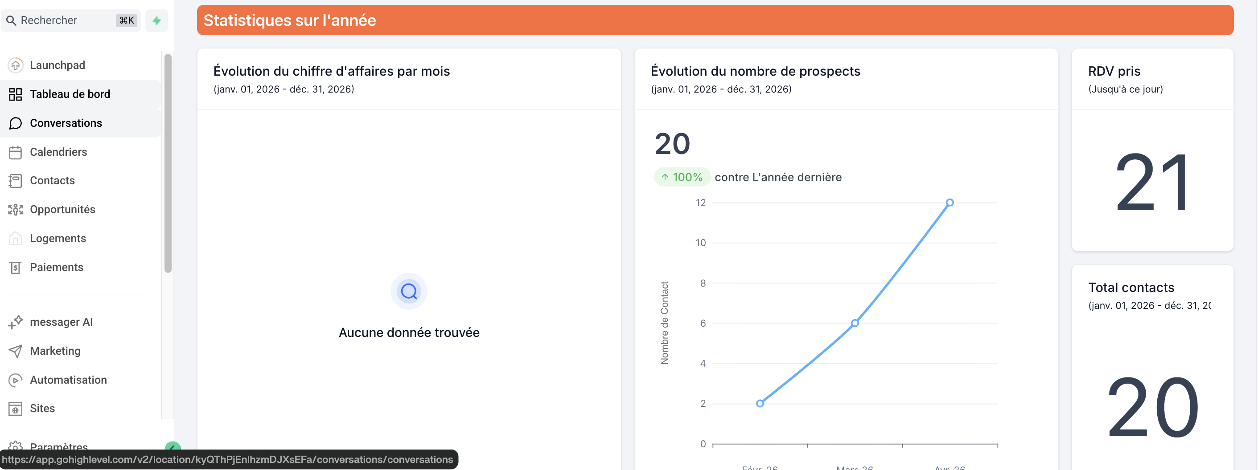Click the 'Nombre de Contact' axis label
1258x470 pixels.
click(664, 323)
